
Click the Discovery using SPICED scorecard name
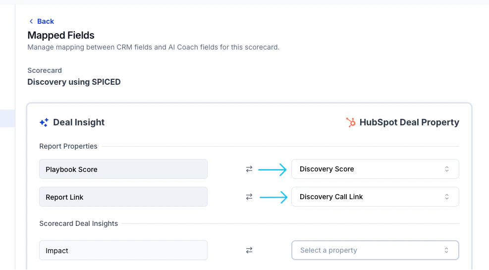coord(74,82)
